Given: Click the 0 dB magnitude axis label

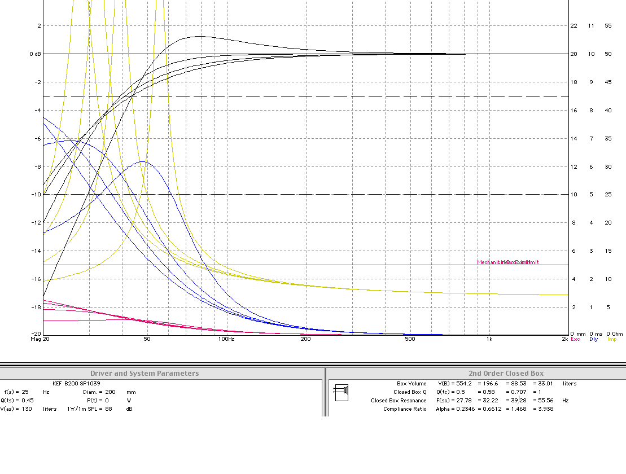Looking at the screenshot, I should pos(35,54).
